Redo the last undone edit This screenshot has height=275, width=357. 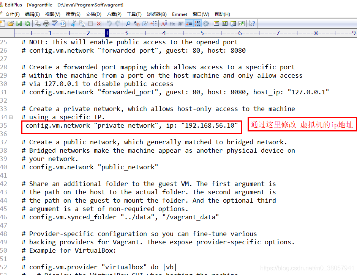pyautogui.click(x=118, y=23)
